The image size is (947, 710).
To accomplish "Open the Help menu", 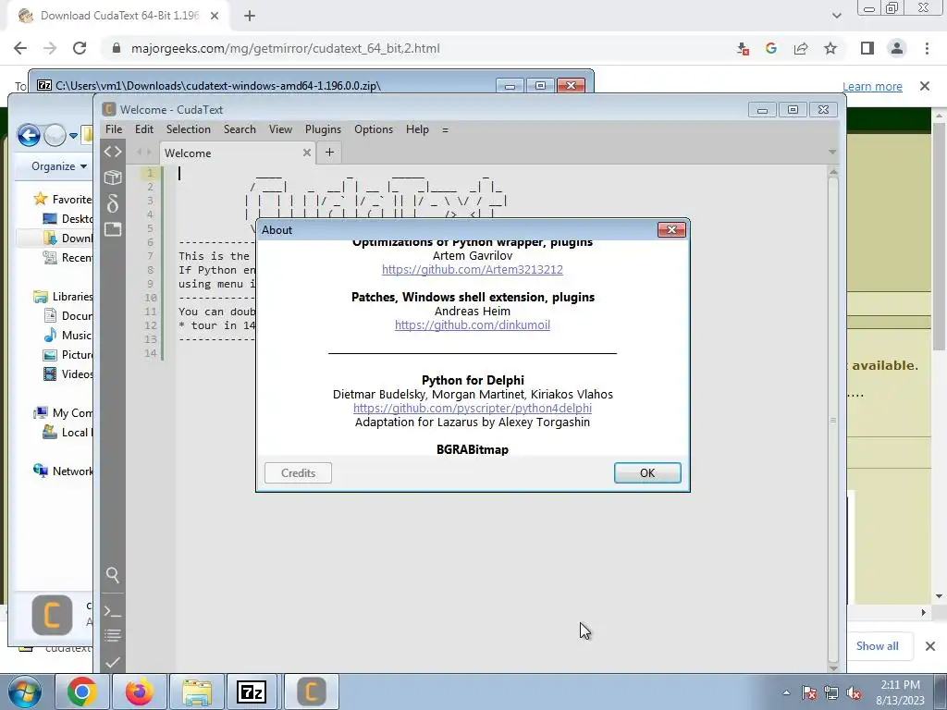I will pyautogui.click(x=417, y=129).
